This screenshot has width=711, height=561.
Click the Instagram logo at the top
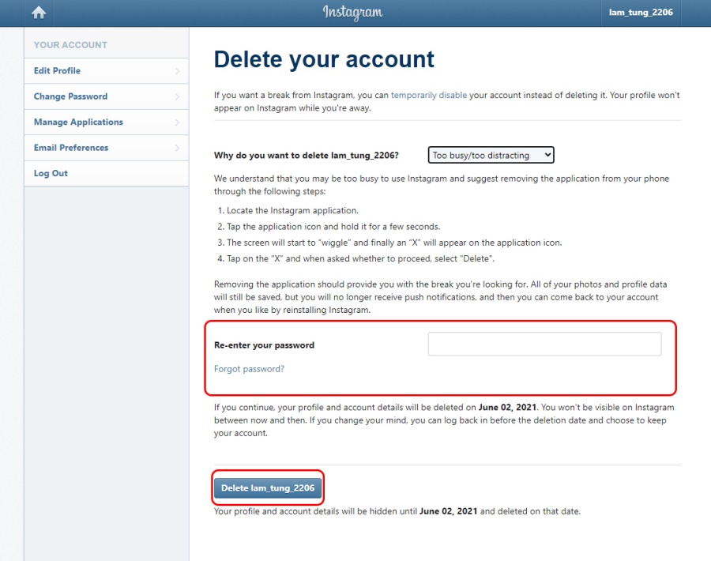tap(352, 13)
